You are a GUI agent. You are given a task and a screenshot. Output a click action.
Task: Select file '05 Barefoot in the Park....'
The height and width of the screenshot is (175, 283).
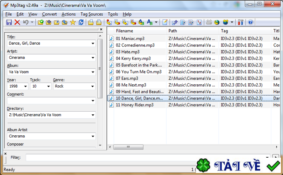pyautogui.click(x=139, y=65)
